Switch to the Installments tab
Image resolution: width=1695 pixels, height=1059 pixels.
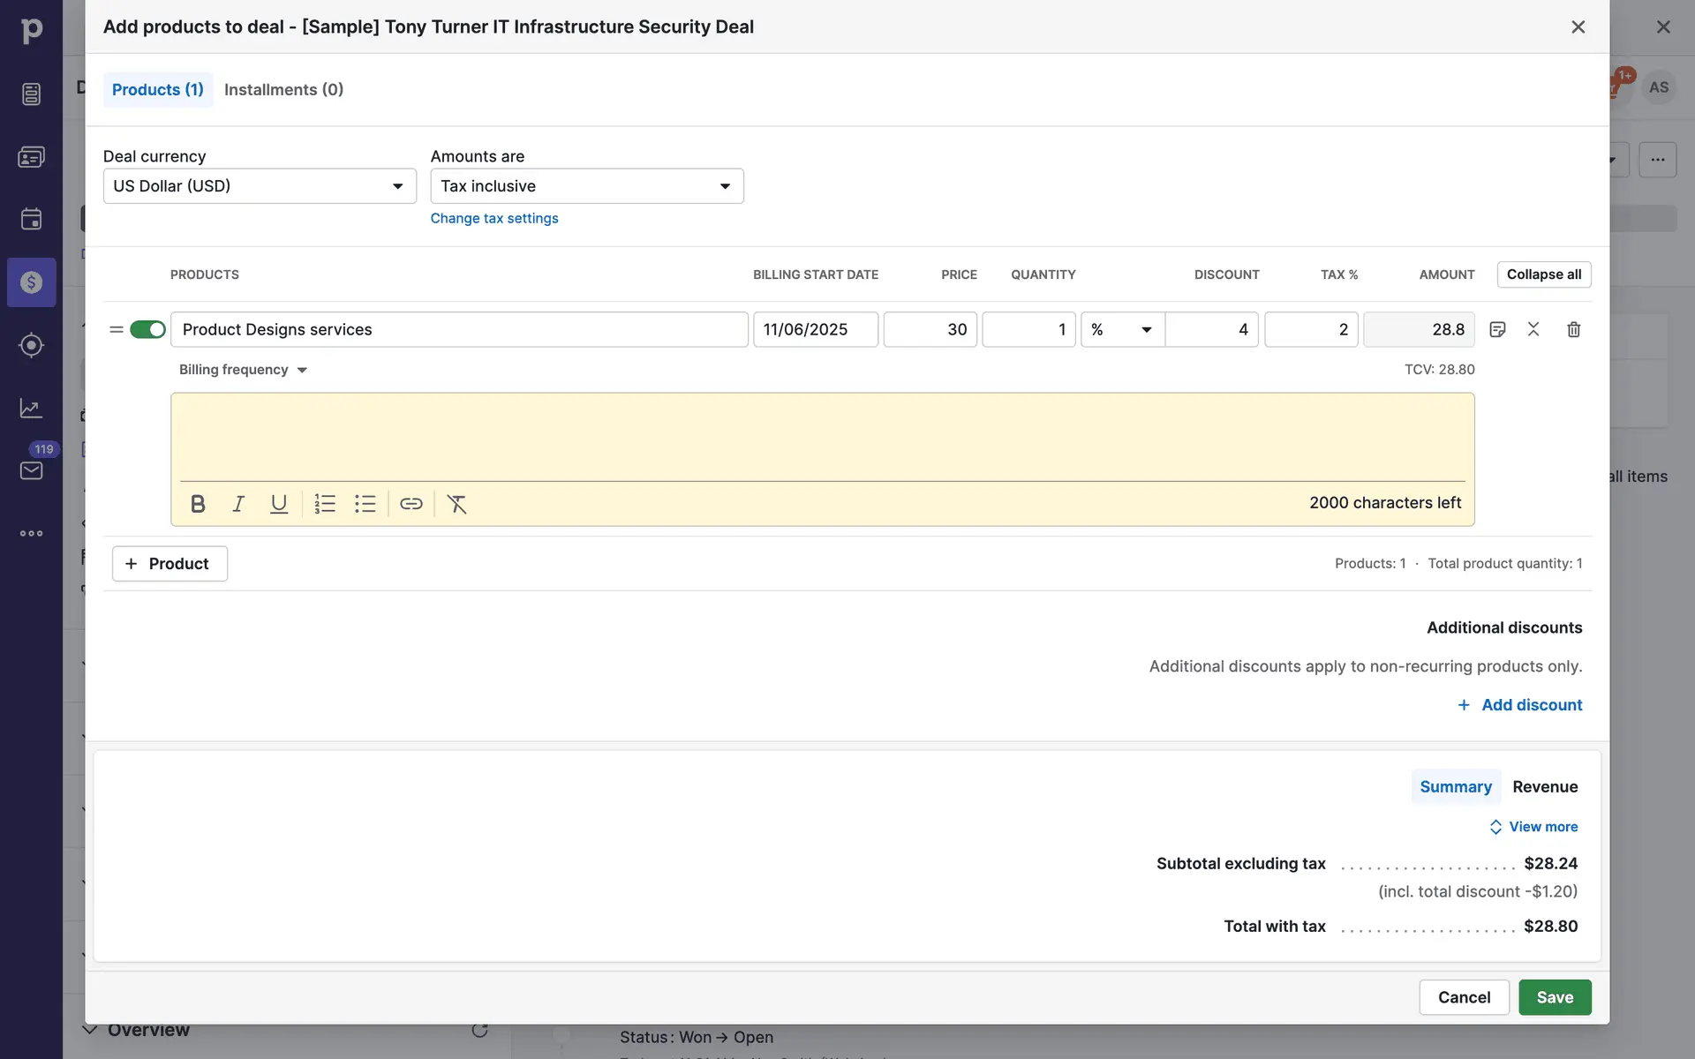(x=283, y=90)
